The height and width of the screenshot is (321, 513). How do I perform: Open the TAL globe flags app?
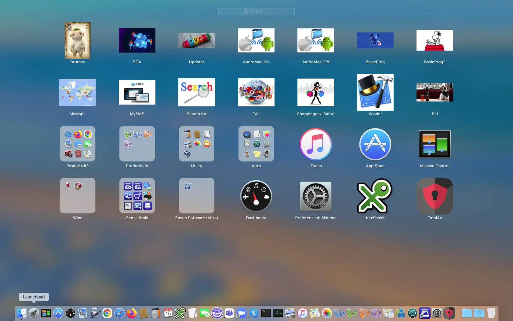(x=256, y=92)
